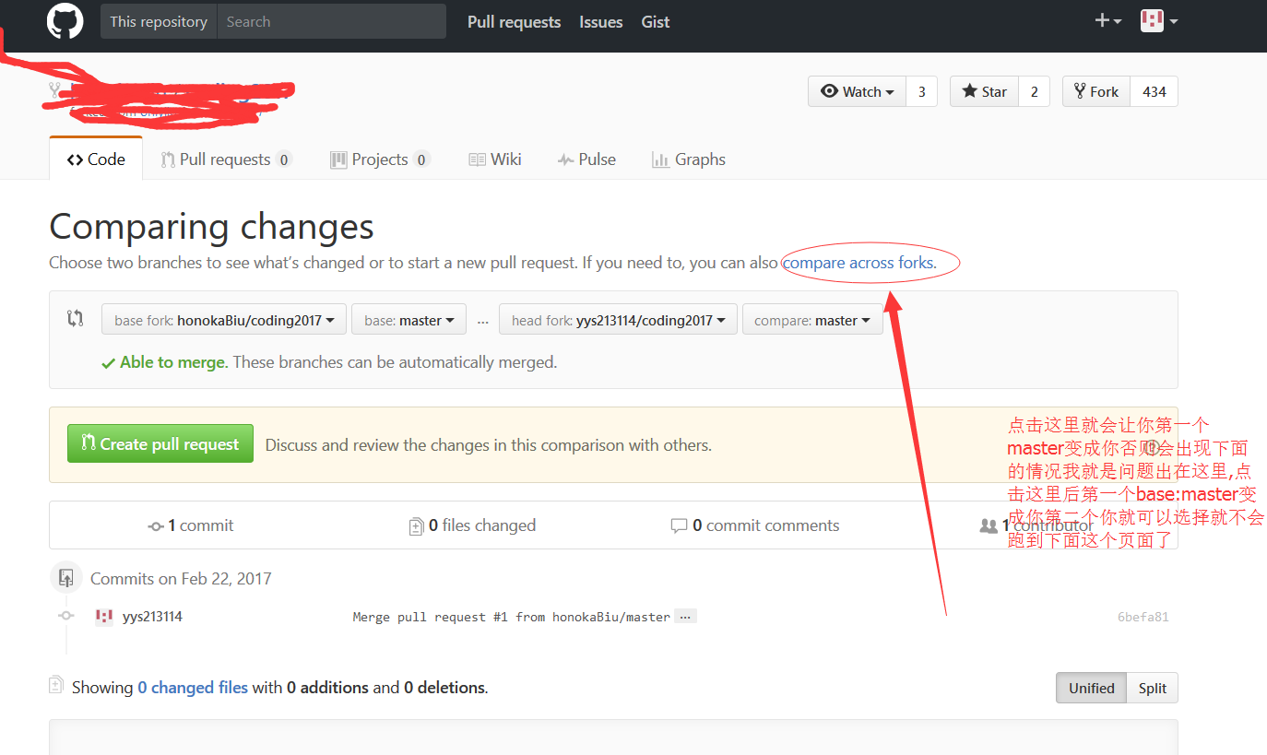Click the pull request icon on the Pull requests tab
The image size is (1267, 755).
pyautogui.click(x=168, y=159)
